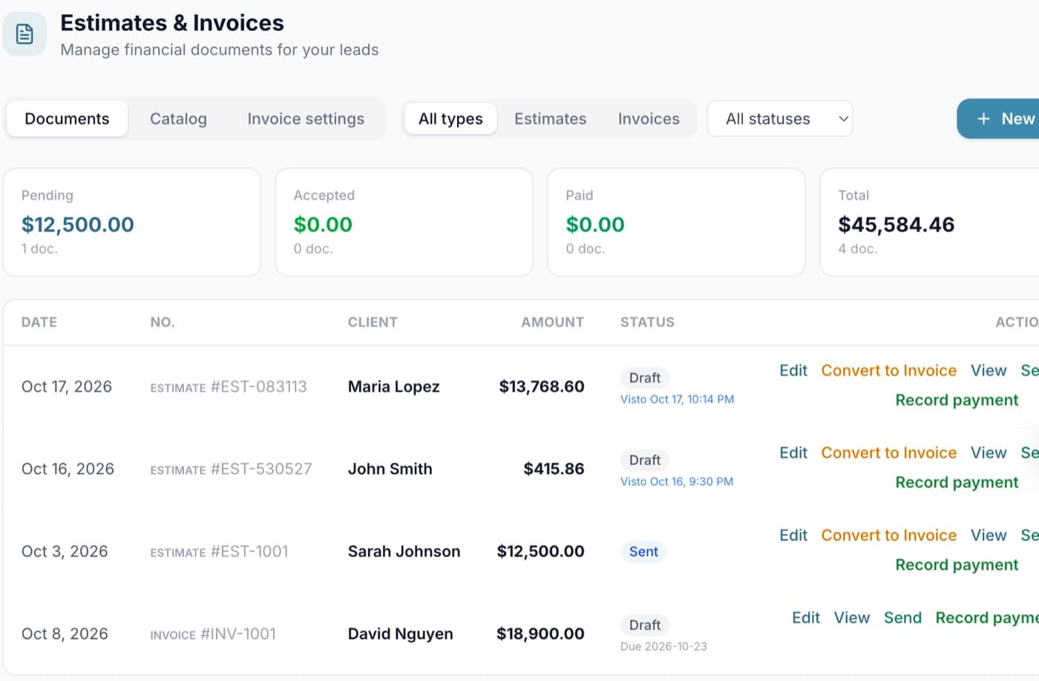This screenshot has height=681, width=1039.
Task: Click estimate number #EST-083113
Action: [x=258, y=386]
